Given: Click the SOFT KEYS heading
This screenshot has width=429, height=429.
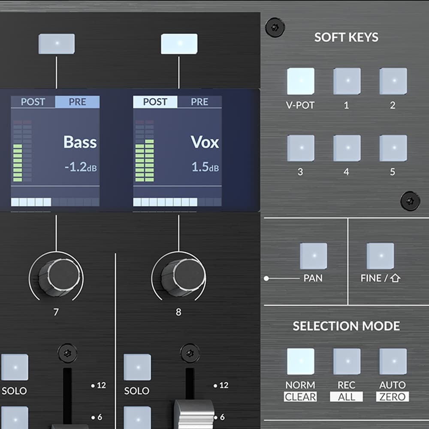Looking at the screenshot, I should 346,37.
